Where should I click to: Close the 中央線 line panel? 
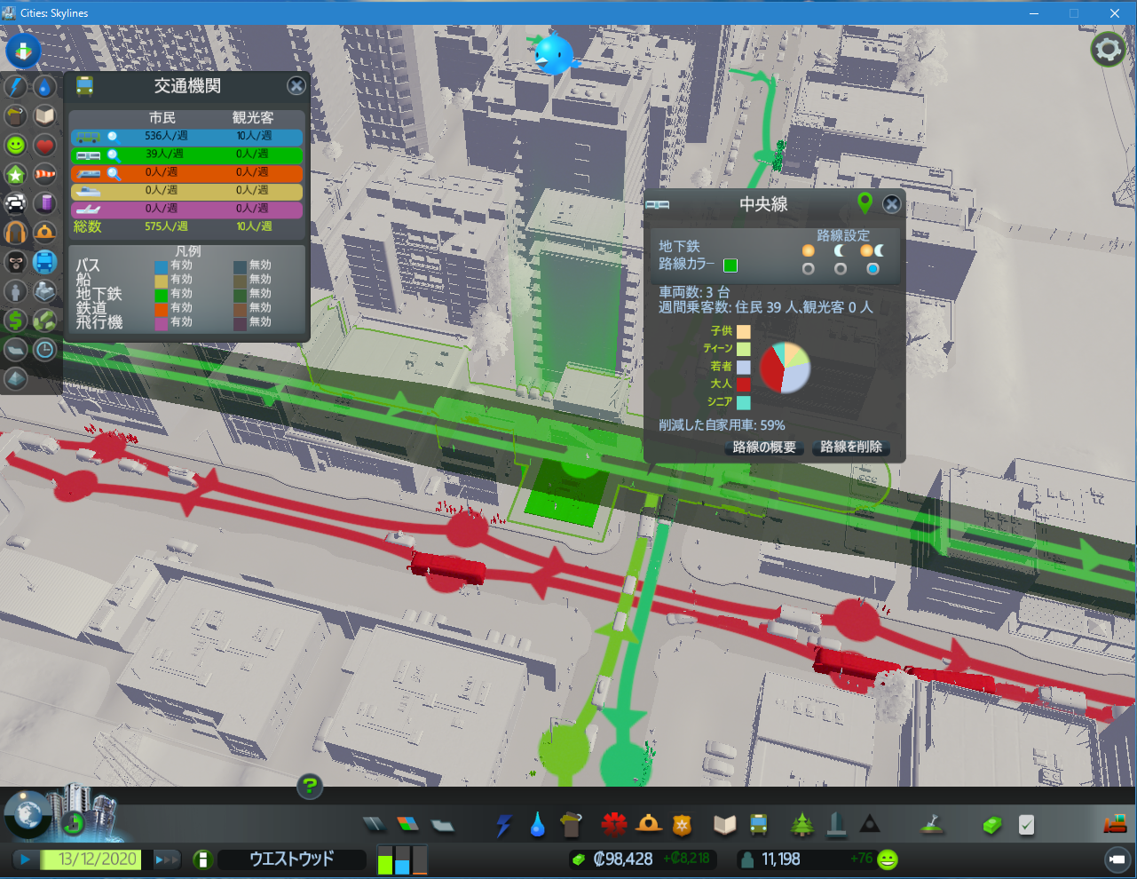[892, 204]
